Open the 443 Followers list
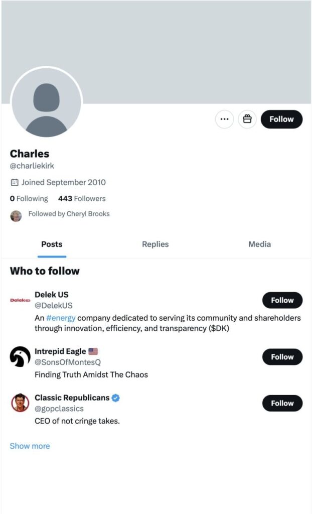The width and height of the screenshot is (312, 514). pyautogui.click(x=82, y=198)
